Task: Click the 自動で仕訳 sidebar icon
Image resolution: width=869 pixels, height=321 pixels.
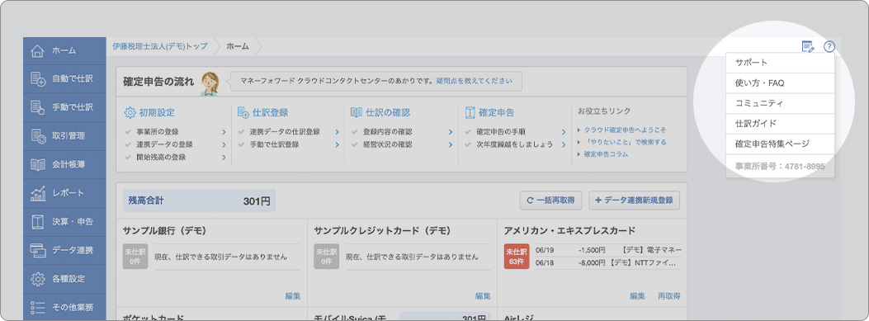Action: pos(38,79)
